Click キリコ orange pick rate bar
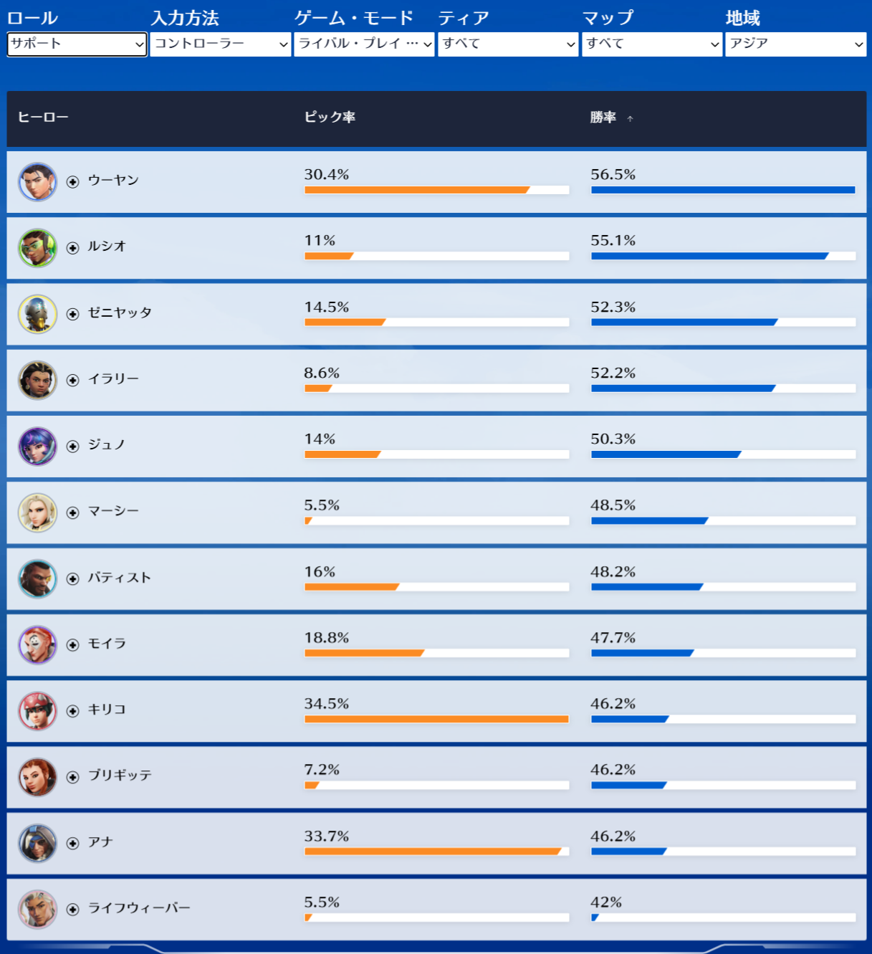 [x=436, y=719]
